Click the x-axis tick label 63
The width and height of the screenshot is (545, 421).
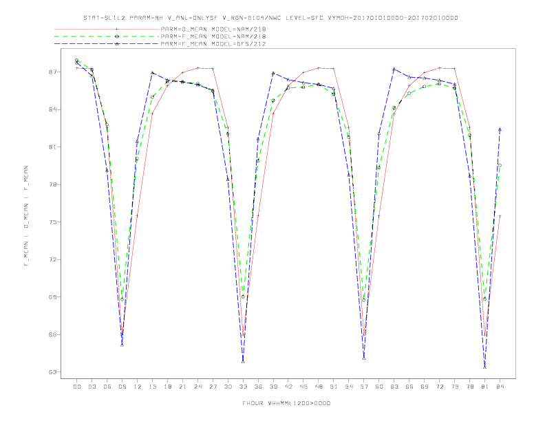tap(394, 387)
